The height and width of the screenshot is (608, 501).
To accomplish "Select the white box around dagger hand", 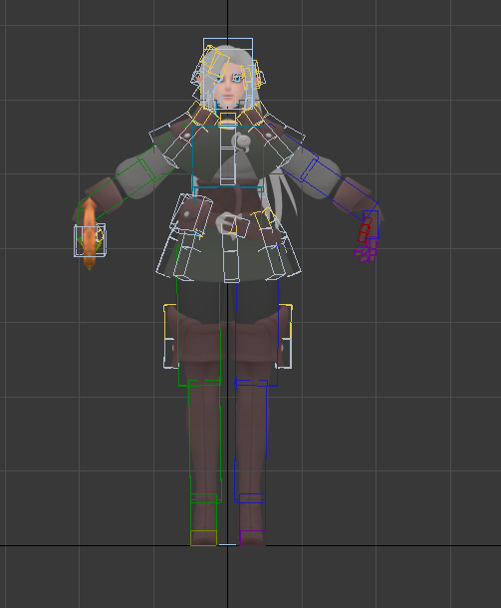I will 90,239.
